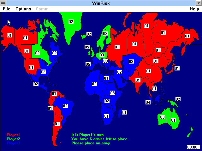Open the Options menu
The width and height of the screenshot is (202, 151).
[23, 9]
